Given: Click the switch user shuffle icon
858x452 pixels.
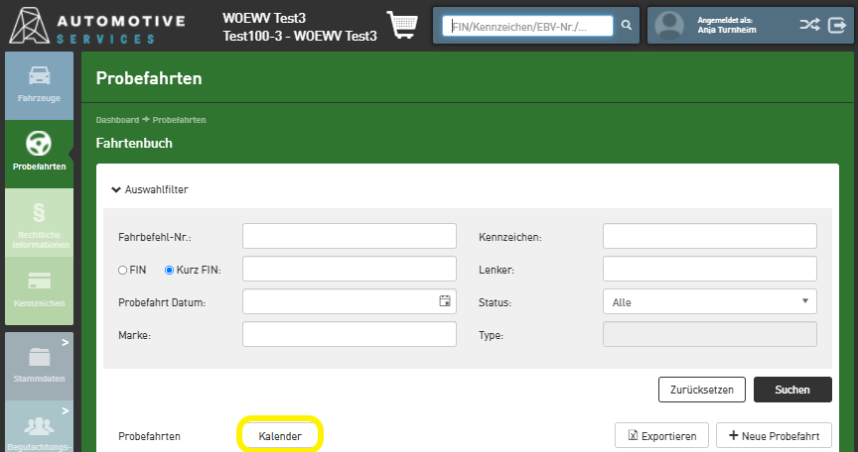Looking at the screenshot, I should [x=809, y=26].
